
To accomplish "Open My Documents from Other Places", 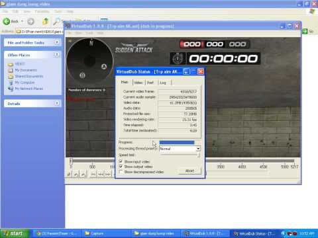I will tap(26, 70).
